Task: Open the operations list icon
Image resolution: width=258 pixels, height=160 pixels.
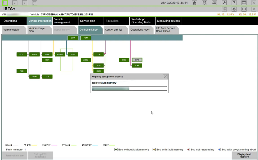Action: click(35, 3)
